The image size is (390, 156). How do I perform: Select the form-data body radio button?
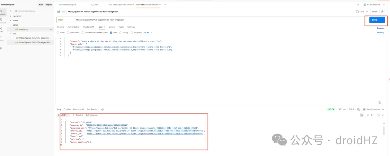(x=68, y=32)
